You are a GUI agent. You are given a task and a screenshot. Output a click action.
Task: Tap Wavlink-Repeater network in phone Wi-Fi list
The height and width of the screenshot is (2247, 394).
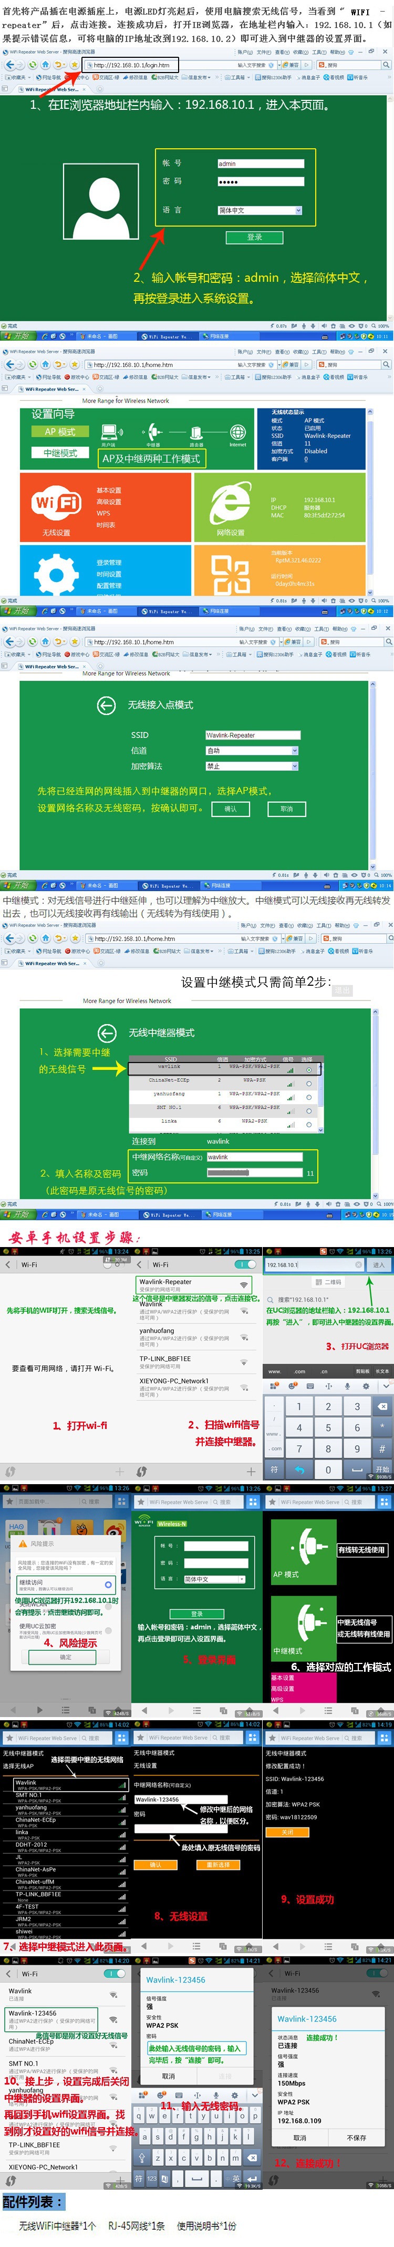point(193,1285)
